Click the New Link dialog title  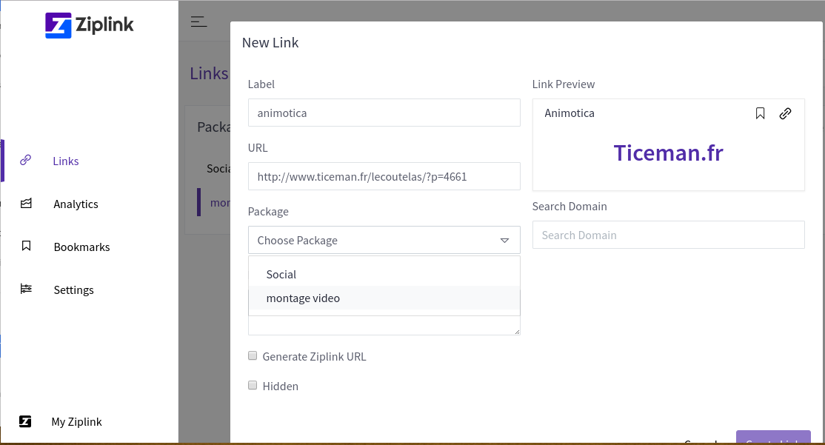click(270, 43)
